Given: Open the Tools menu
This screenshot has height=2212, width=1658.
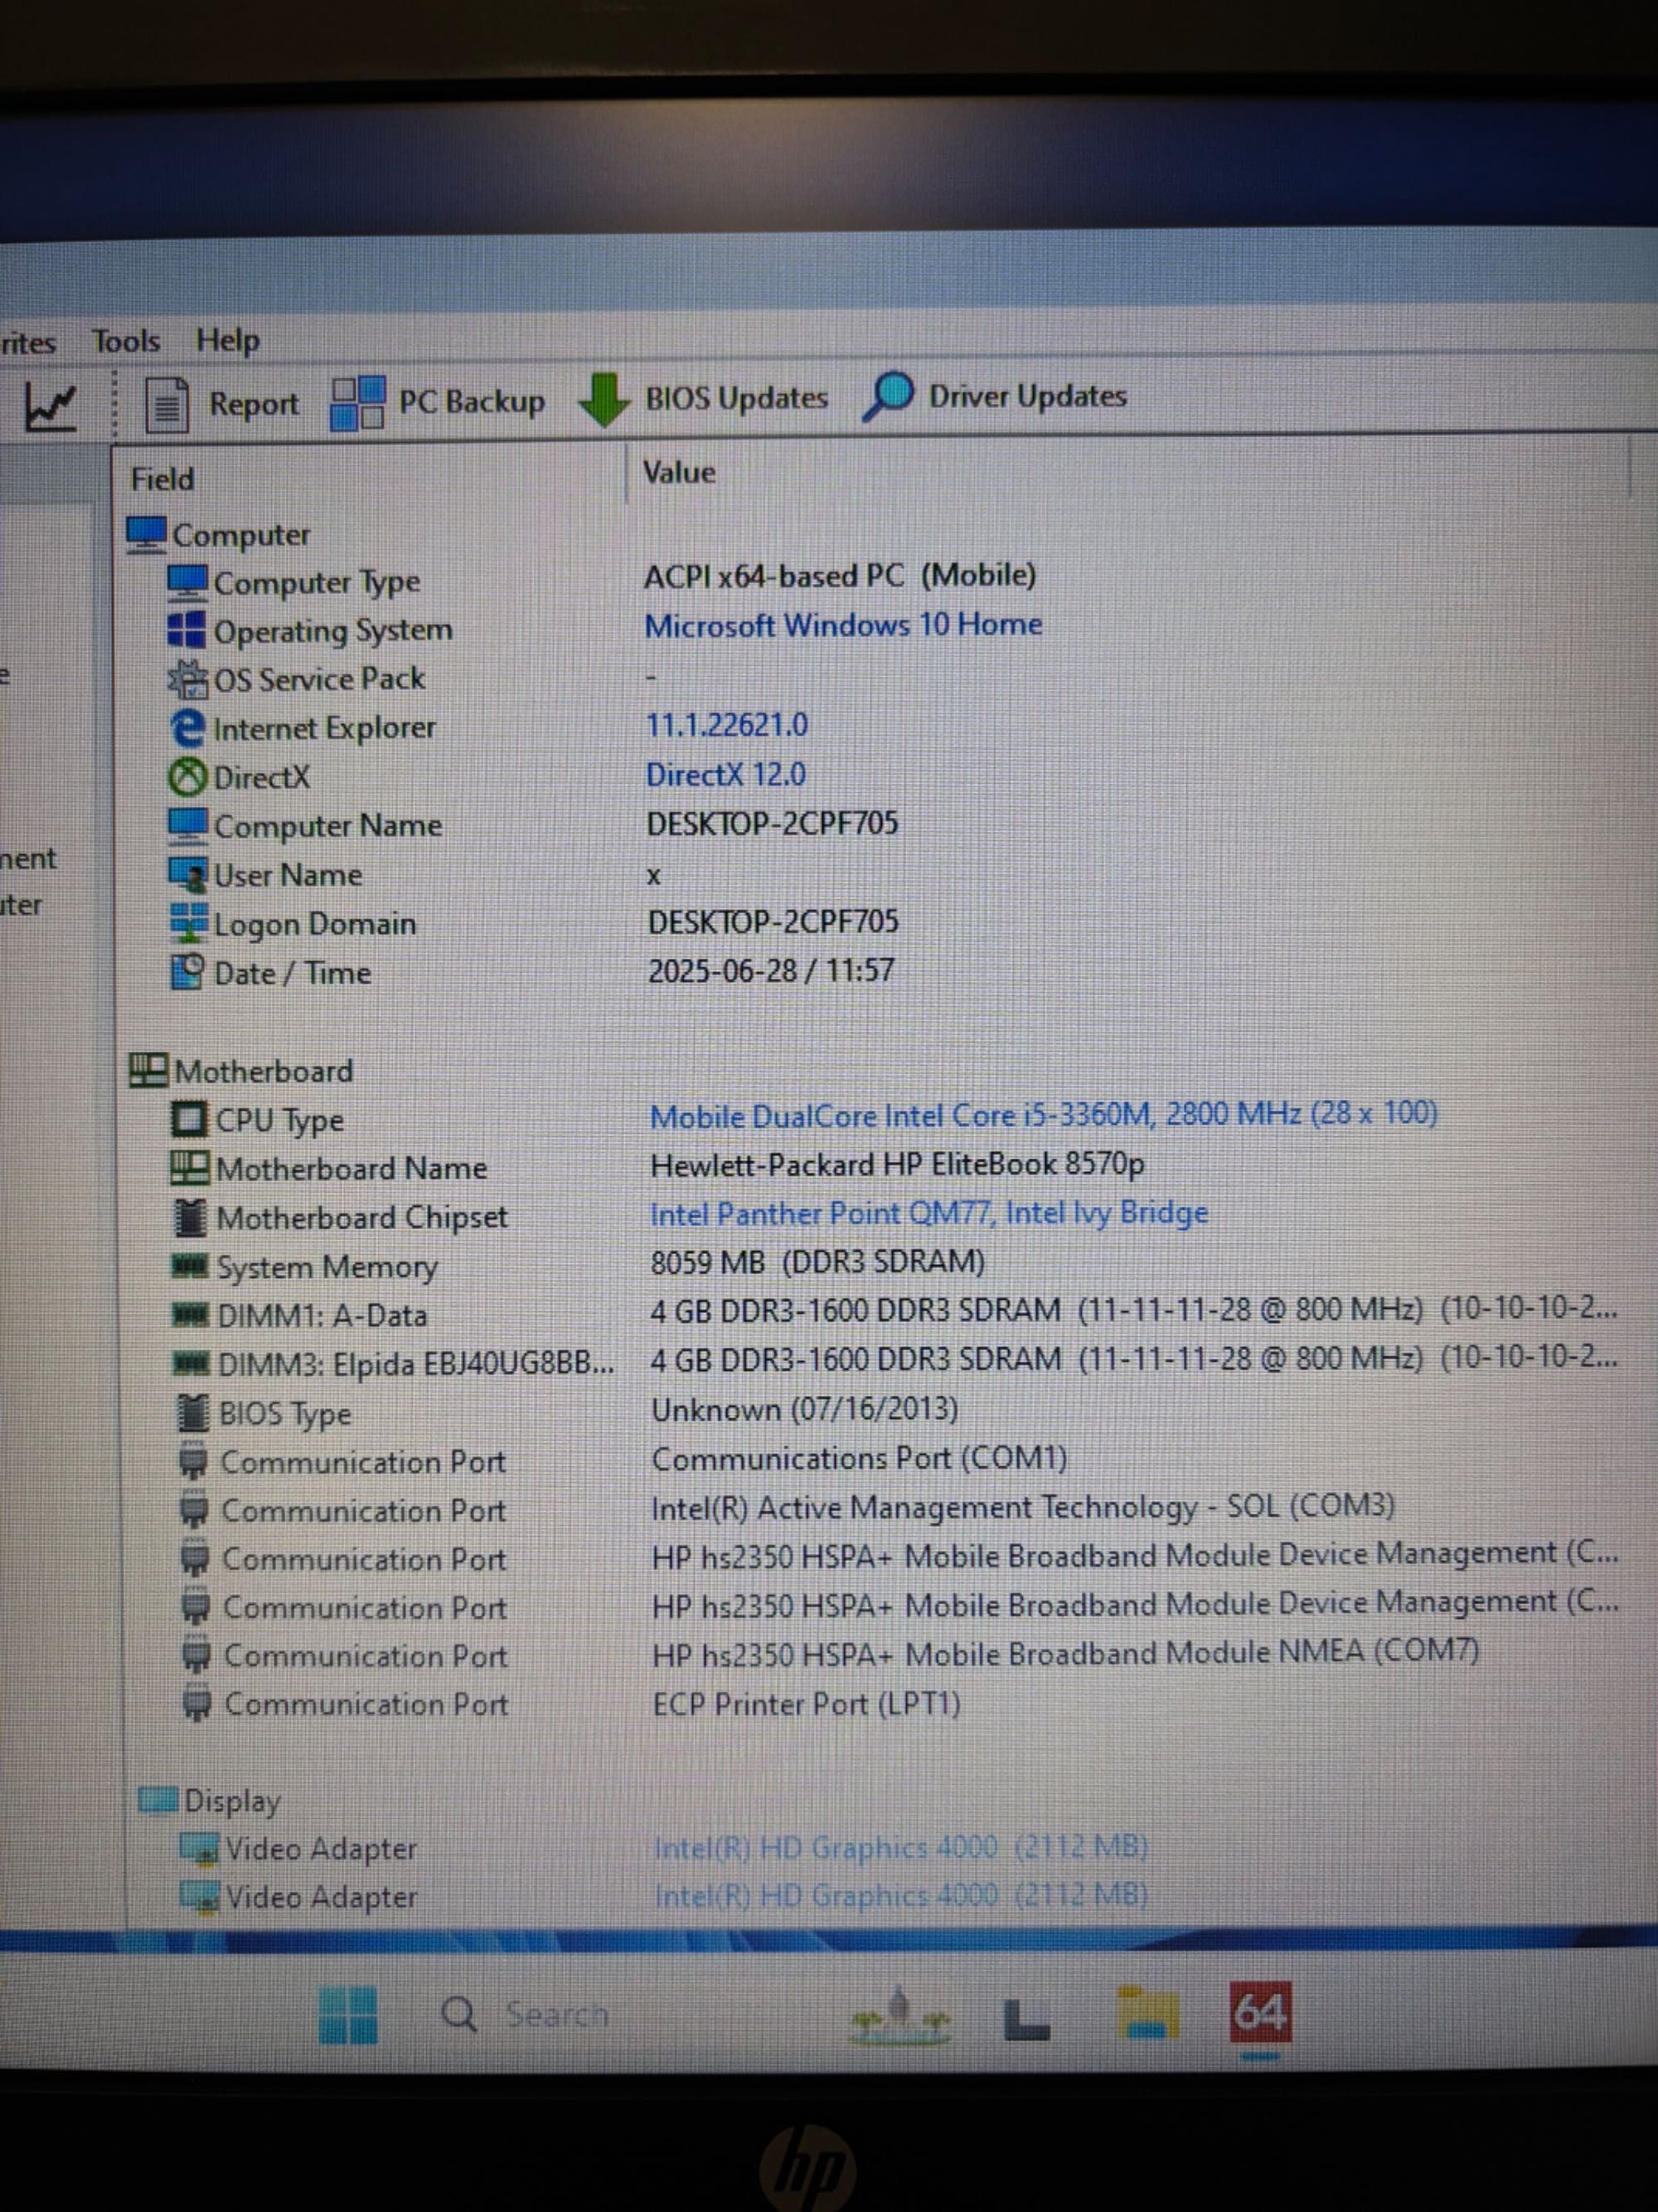Looking at the screenshot, I should point(126,341).
